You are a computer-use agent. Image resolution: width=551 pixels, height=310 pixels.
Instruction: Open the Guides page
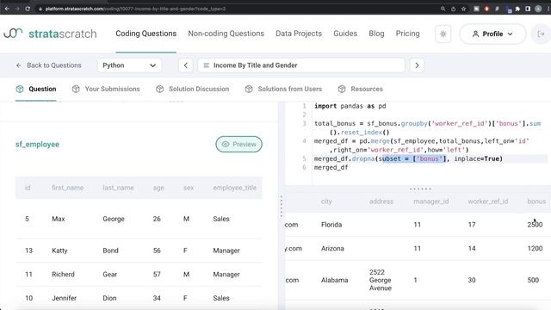[x=345, y=34]
